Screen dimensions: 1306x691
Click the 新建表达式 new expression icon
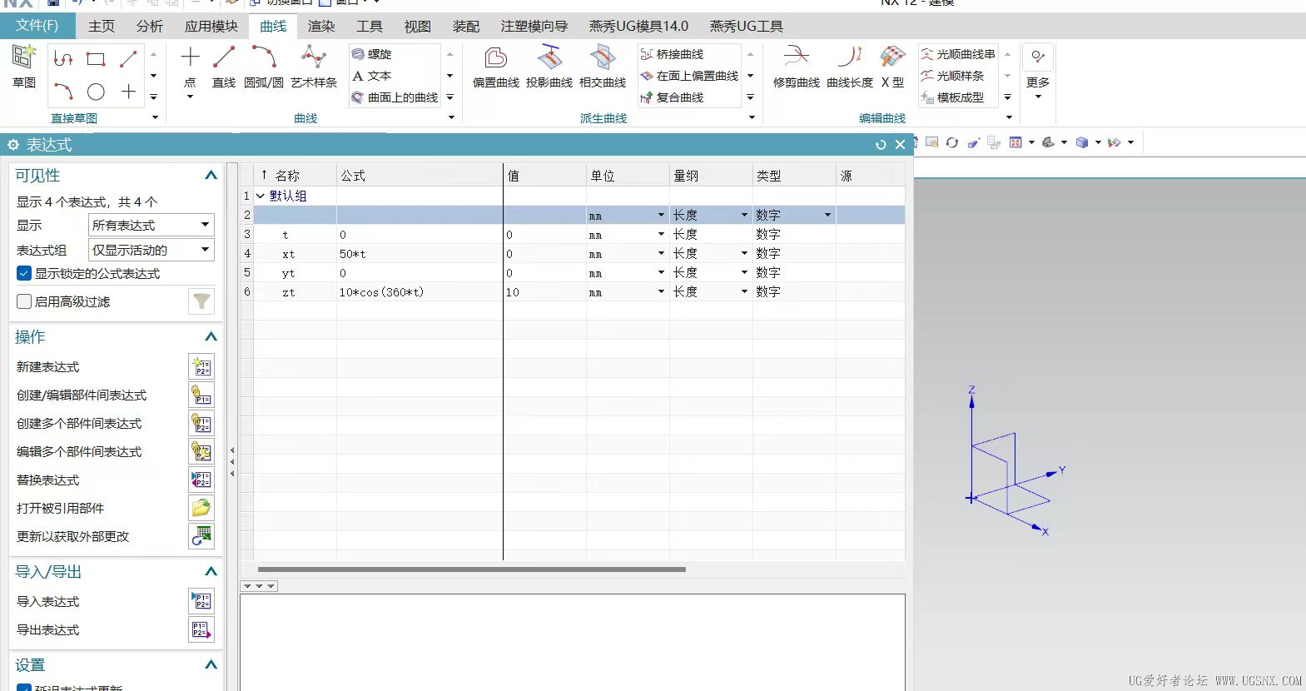click(201, 367)
